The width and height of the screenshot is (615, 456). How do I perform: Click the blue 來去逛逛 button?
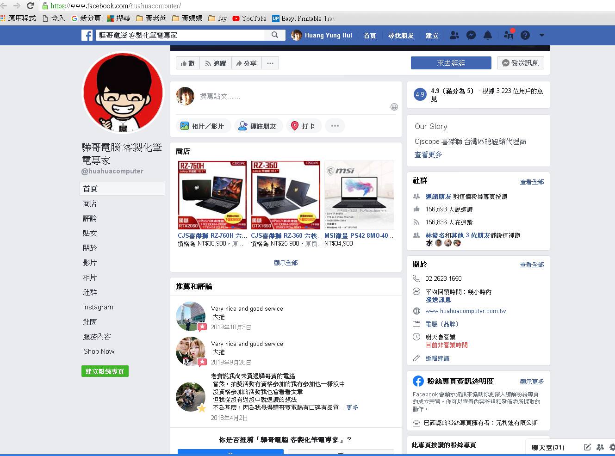tap(451, 63)
